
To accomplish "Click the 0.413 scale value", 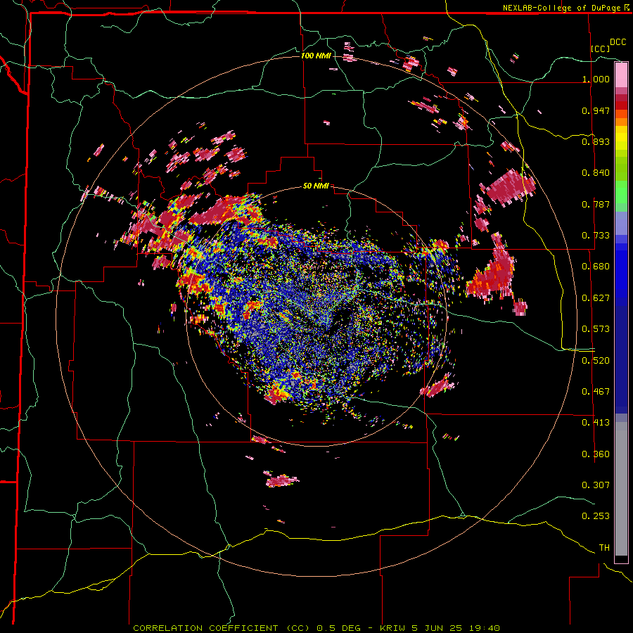I will [596, 423].
